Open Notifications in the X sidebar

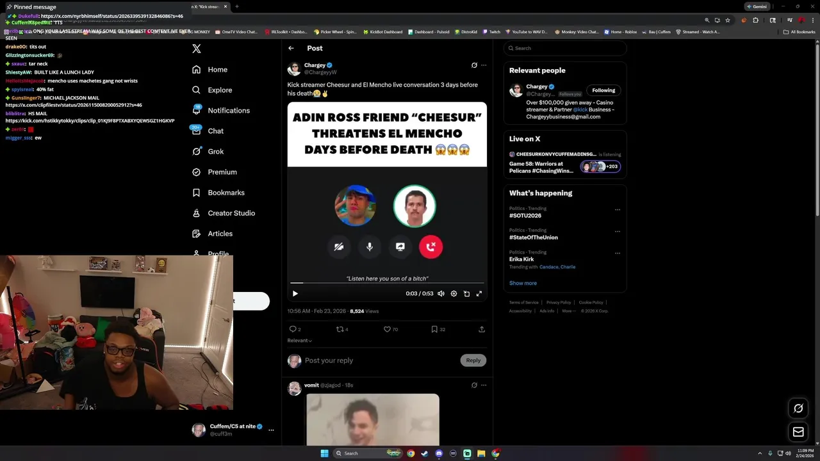pyautogui.click(x=221, y=111)
